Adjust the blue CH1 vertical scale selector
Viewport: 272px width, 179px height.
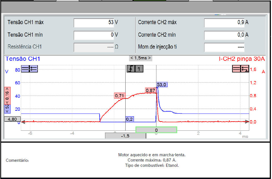[7, 108]
